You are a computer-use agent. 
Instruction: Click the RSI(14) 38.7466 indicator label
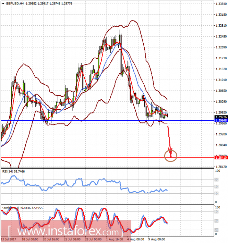(x=13, y=171)
